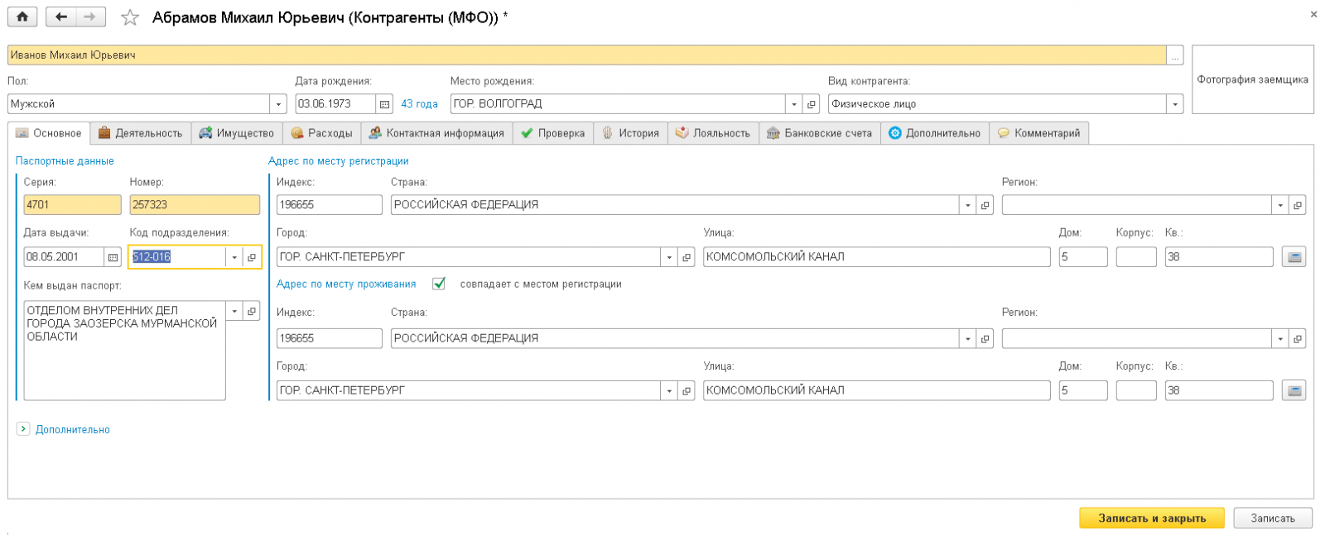Switch to the Расходы tab
The image size is (1325, 535).
click(x=322, y=133)
